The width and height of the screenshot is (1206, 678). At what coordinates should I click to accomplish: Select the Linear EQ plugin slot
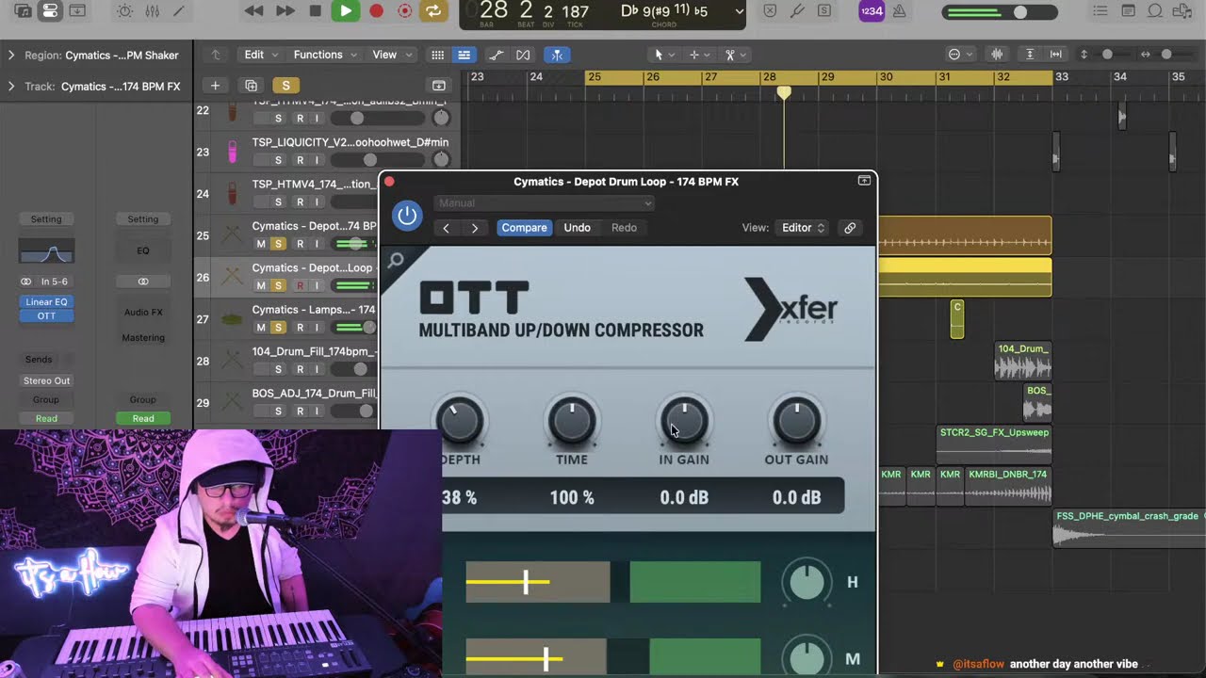click(46, 302)
